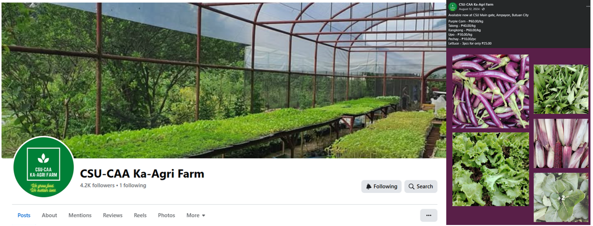The width and height of the screenshot is (593, 226).
Task: Open the three-dots page options menu
Action: (429, 215)
